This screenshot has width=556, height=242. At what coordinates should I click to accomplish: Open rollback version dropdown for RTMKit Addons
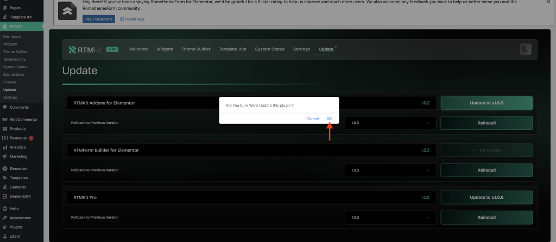[390, 123]
